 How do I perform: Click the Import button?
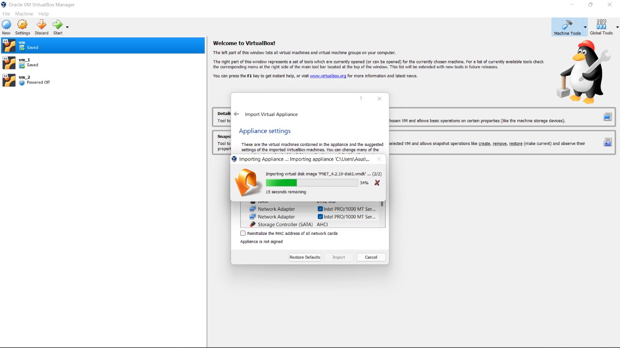pyautogui.click(x=339, y=257)
